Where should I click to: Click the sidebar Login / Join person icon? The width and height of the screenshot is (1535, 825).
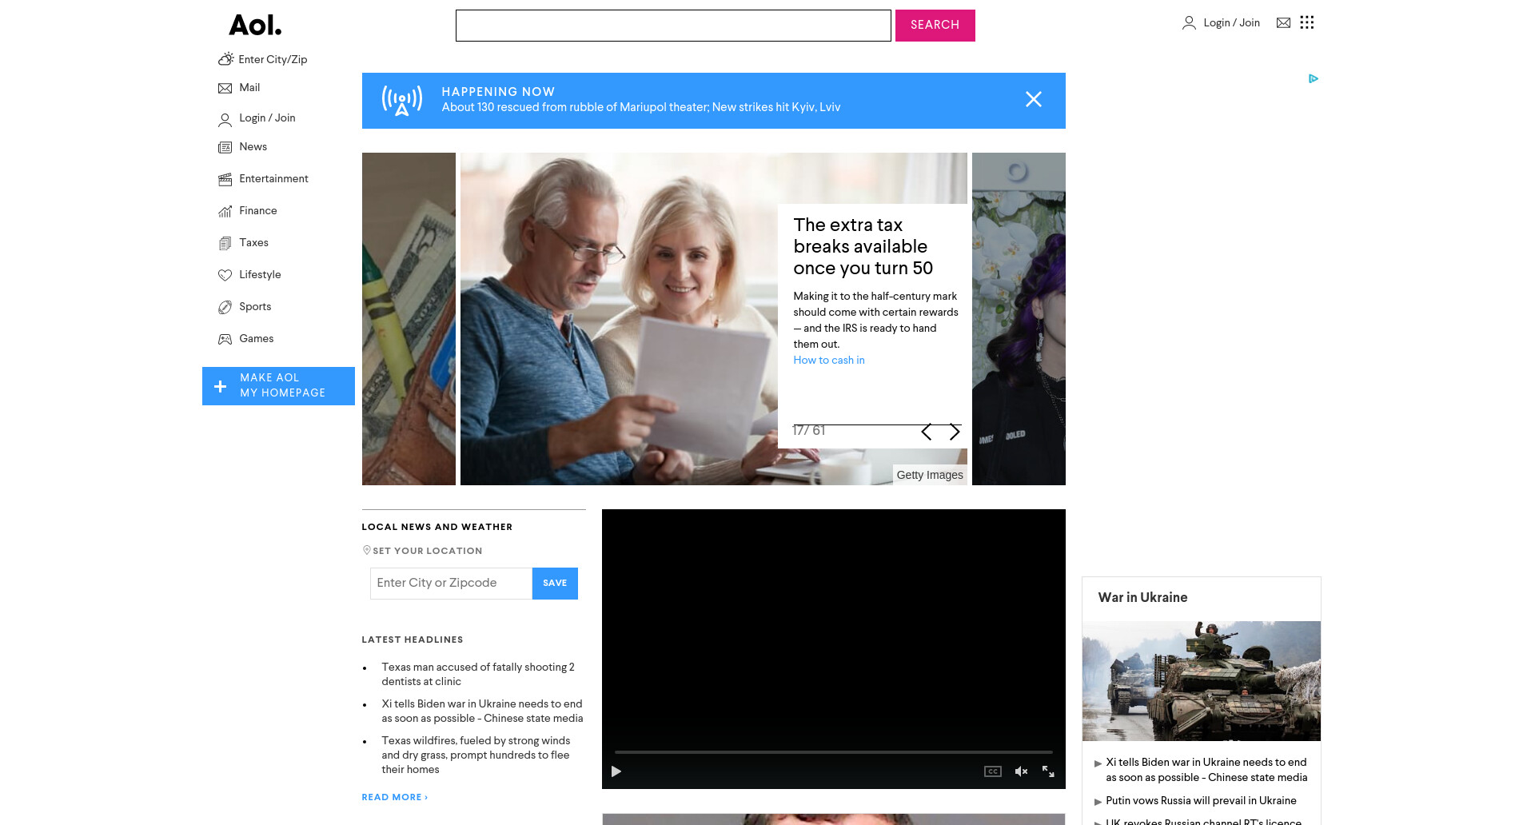coord(225,119)
